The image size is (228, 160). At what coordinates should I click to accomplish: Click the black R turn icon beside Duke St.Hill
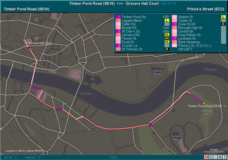point(223,24)
